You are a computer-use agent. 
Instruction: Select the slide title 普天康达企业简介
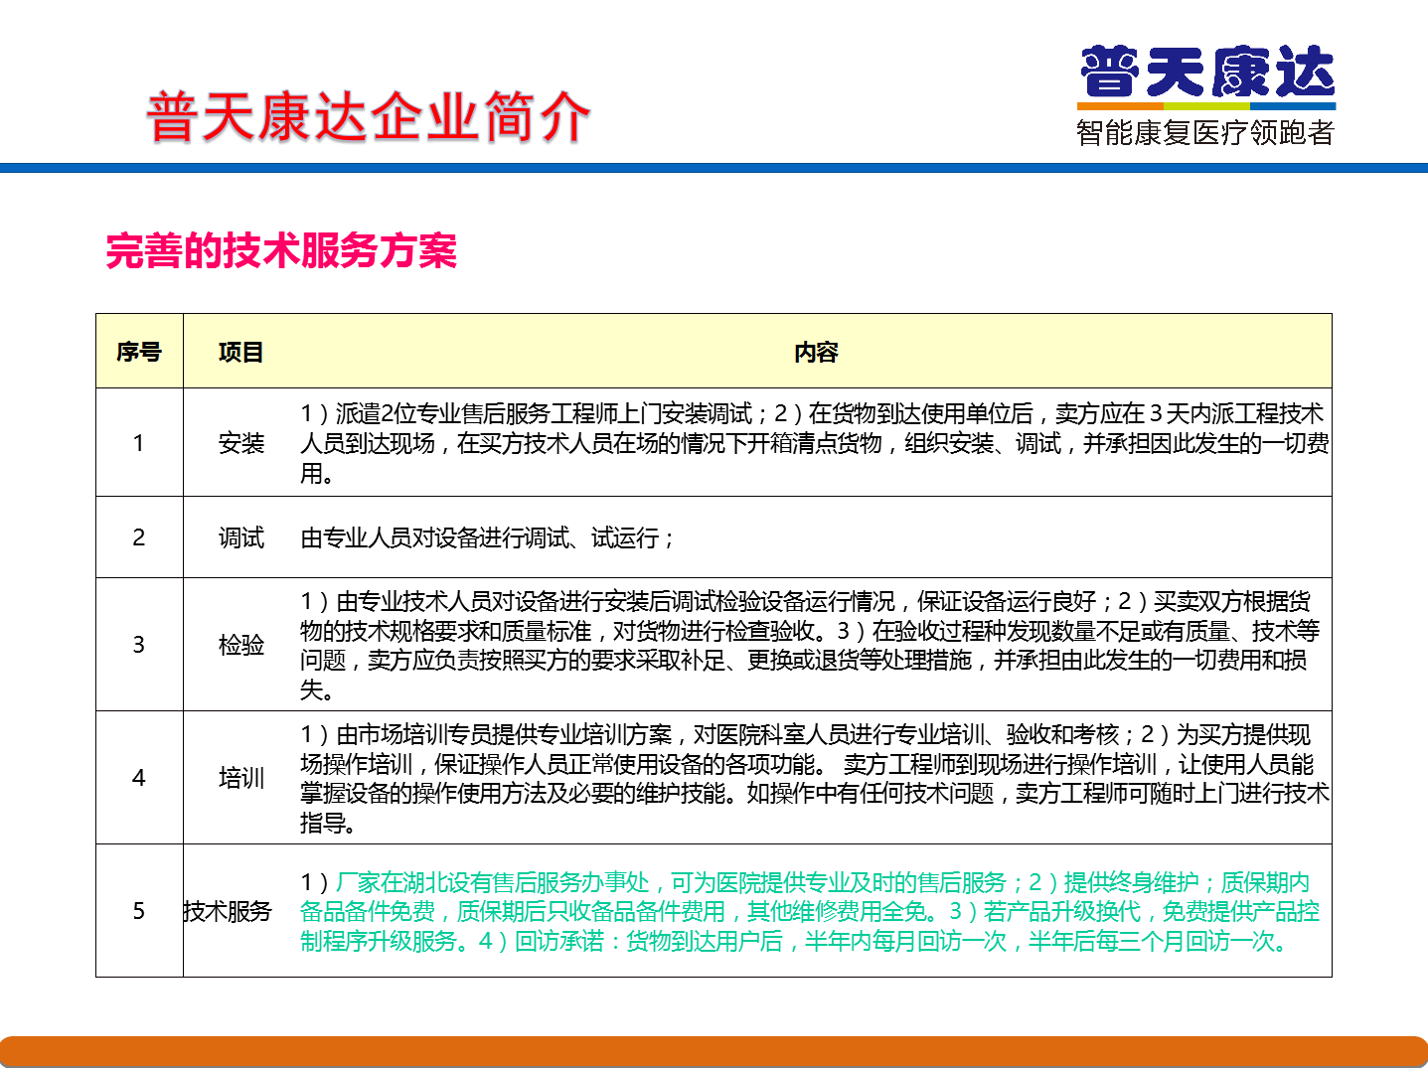pos(369,117)
